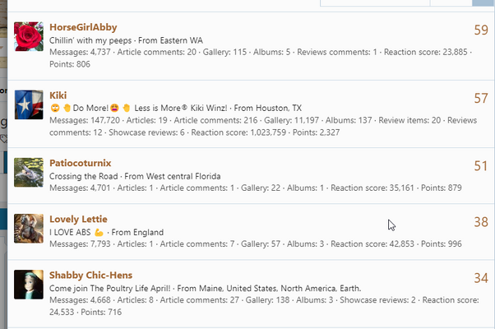Click the blue button at top right
495x329 pixels.
[483, 2]
